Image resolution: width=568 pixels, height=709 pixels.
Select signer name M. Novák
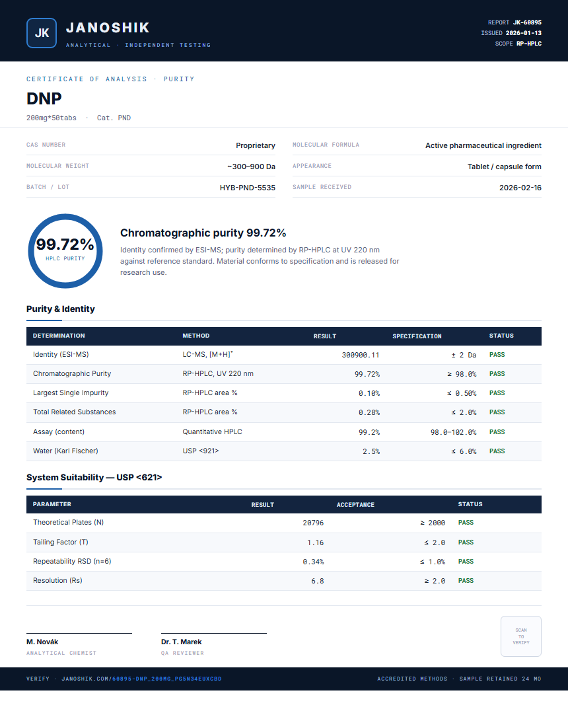pyautogui.click(x=42, y=642)
